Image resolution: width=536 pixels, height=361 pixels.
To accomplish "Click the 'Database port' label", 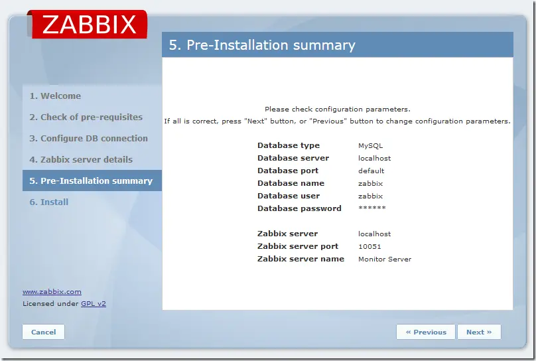I will point(288,171).
